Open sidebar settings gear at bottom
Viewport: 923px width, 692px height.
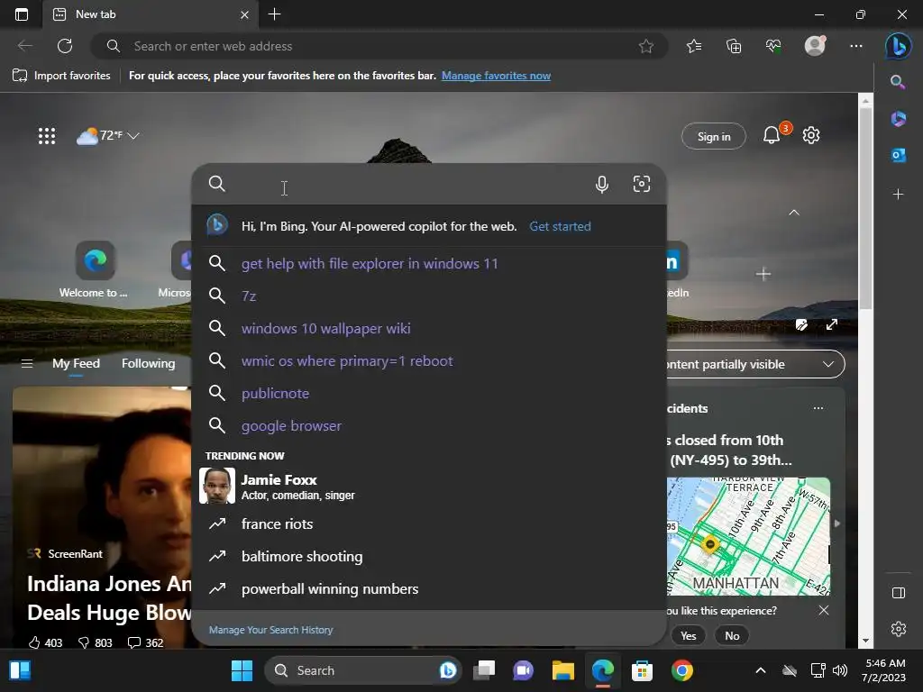(899, 629)
